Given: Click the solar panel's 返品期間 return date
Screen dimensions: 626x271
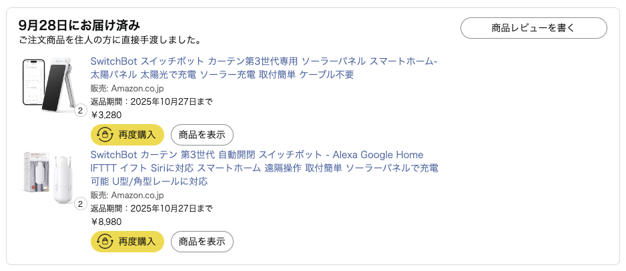Looking at the screenshot, I should 151,101.
